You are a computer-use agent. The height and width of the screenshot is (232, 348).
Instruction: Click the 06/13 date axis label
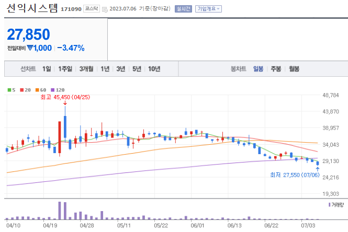(234, 226)
